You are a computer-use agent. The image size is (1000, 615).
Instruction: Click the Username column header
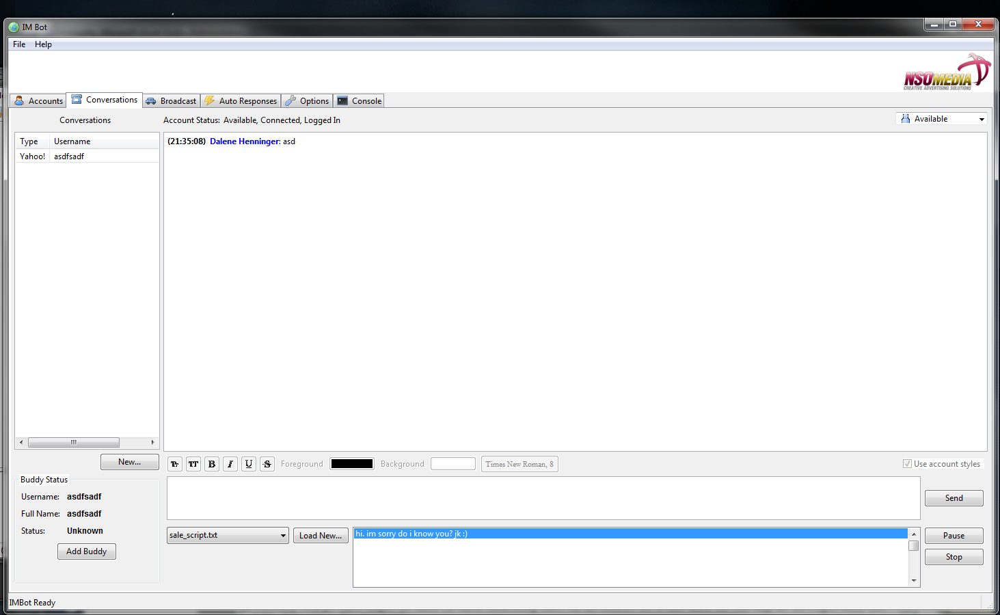[104, 141]
